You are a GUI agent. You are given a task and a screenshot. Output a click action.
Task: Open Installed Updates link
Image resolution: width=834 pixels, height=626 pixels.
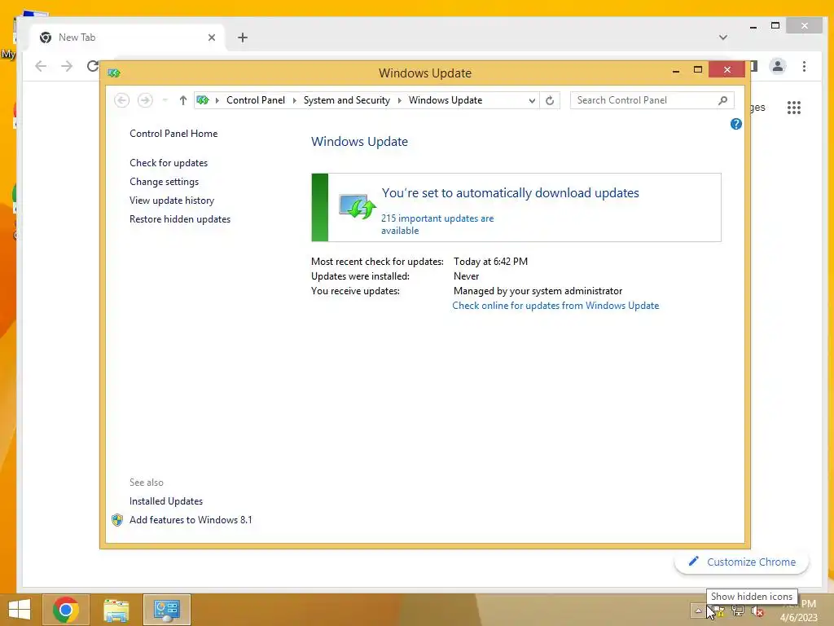pyautogui.click(x=166, y=501)
